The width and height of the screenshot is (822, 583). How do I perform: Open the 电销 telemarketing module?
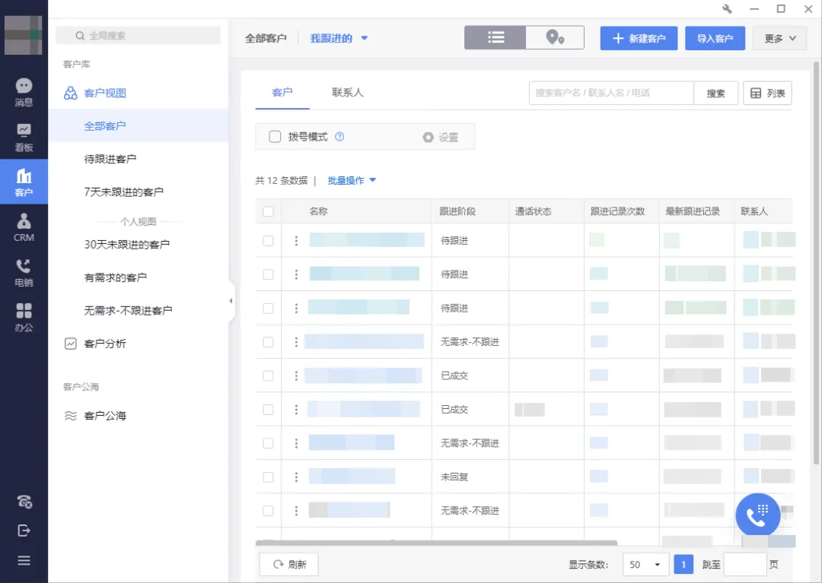24,272
